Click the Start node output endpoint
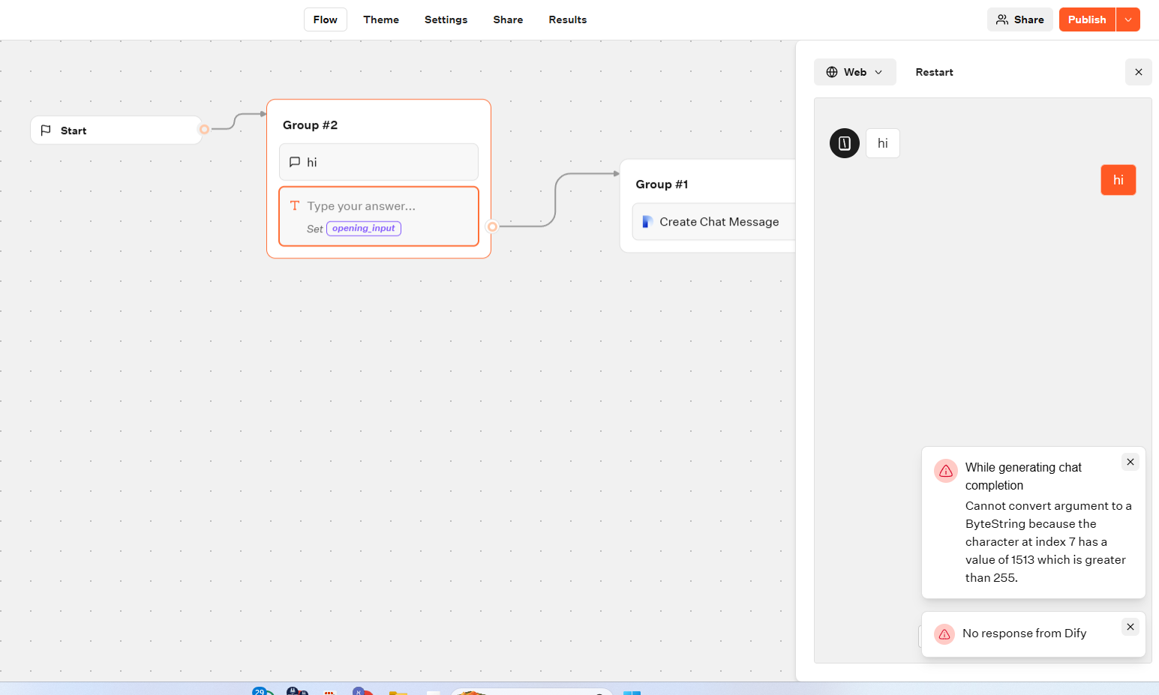 204,130
